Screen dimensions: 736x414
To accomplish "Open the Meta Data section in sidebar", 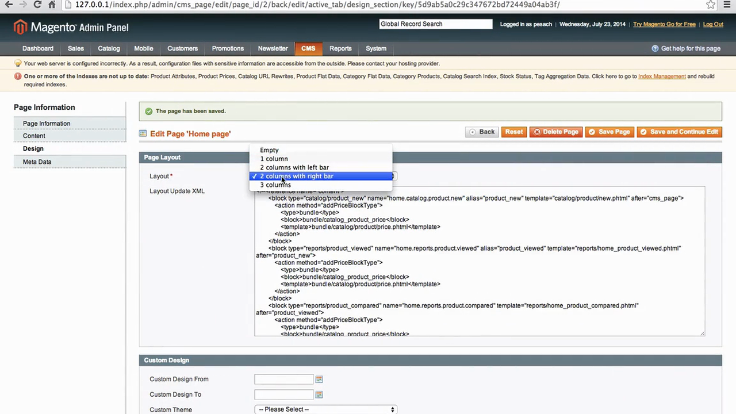I will [37, 162].
